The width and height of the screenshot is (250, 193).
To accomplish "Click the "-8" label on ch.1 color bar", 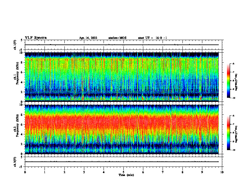I will (233, 81).
